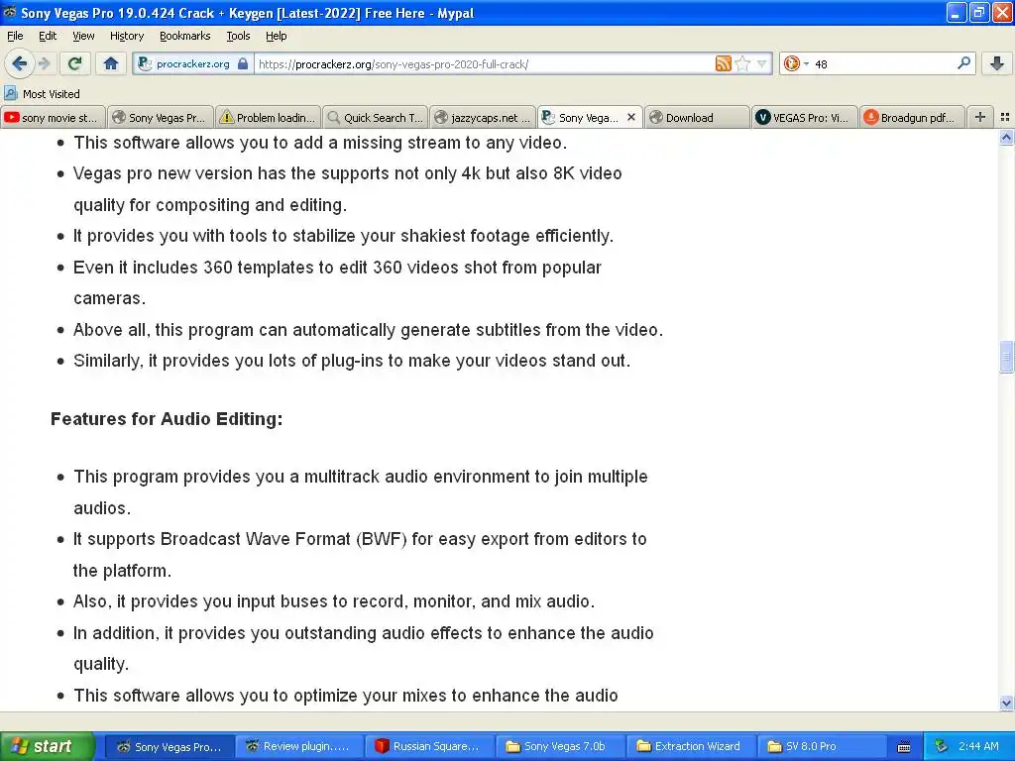This screenshot has width=1015, height=761.
Task: Click the Windows Start button
Action: [x=48, y=746]
